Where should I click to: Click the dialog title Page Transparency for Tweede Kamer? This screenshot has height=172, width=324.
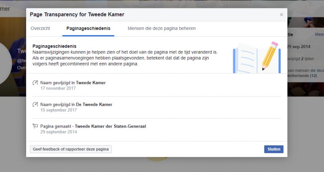point(77,15)
